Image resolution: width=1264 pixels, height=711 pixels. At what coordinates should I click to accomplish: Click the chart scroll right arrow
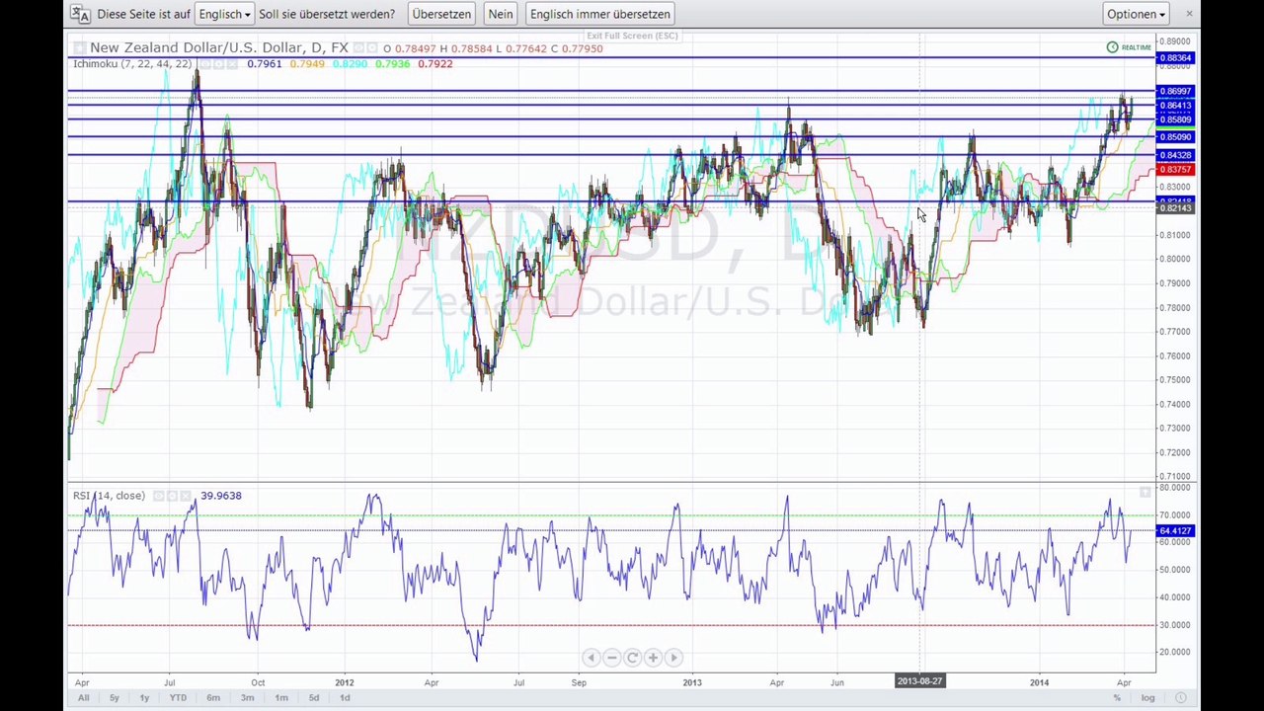tap(673, 658)
